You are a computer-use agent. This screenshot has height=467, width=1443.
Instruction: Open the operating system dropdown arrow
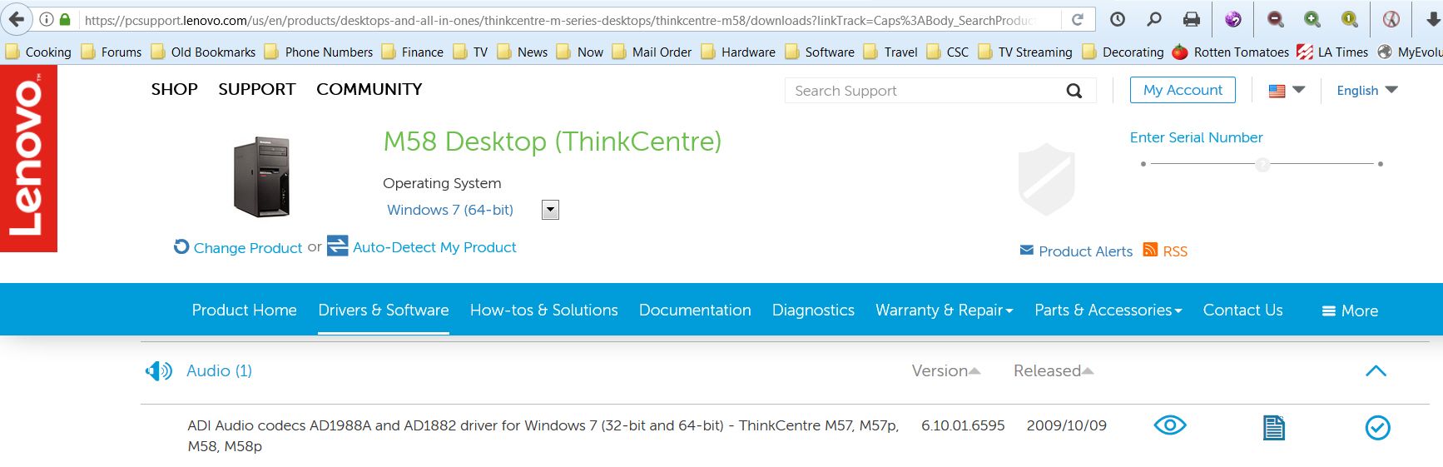pyautogui.click(x=550, y=210)
